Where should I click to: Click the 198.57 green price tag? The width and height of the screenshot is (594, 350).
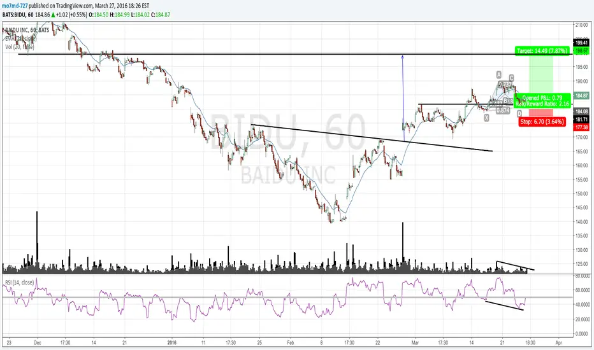click(x=581, y=50)
